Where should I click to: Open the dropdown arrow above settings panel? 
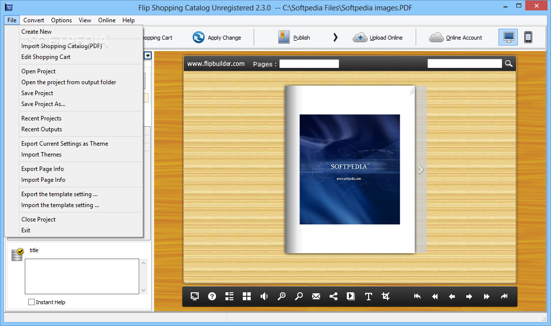[x=148, y=55]
